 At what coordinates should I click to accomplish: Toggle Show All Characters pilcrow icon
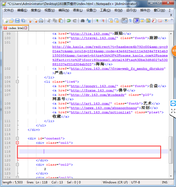click(130, 21)
